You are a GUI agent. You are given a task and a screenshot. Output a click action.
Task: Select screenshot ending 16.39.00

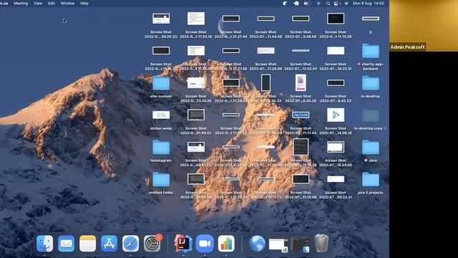point(336,147)
